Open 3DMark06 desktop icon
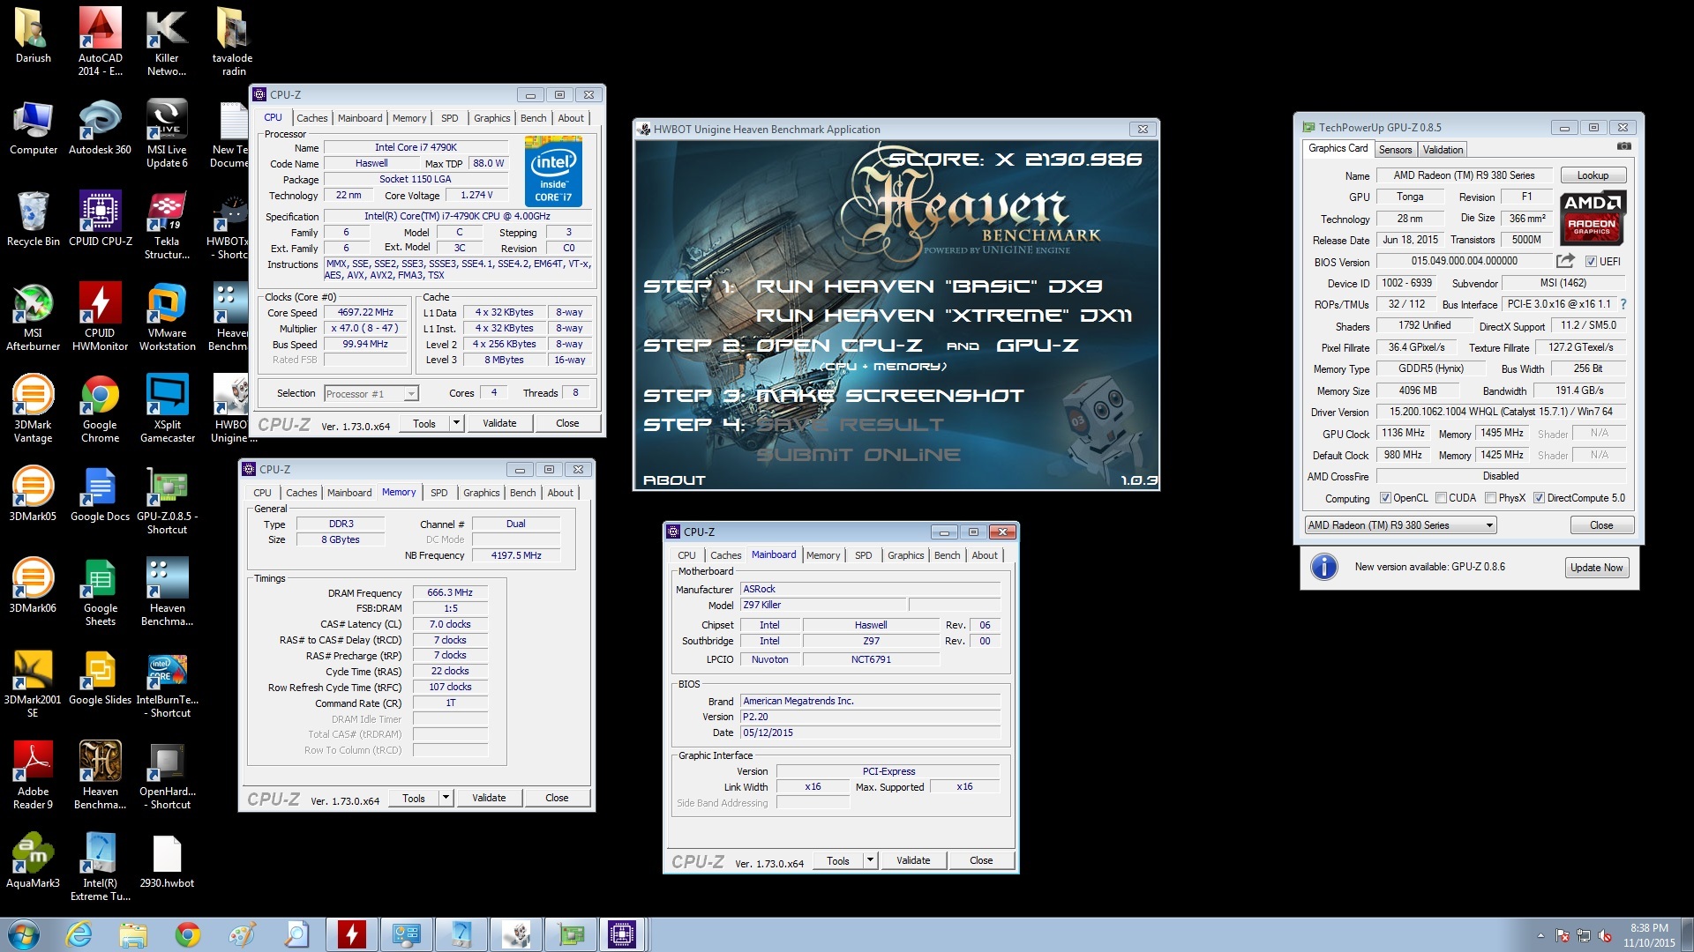This screenshot has width=1694, height=952. (x=34, y=584)
